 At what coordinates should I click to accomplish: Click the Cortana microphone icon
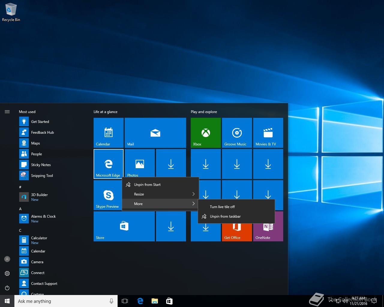(x=111, y=301)
